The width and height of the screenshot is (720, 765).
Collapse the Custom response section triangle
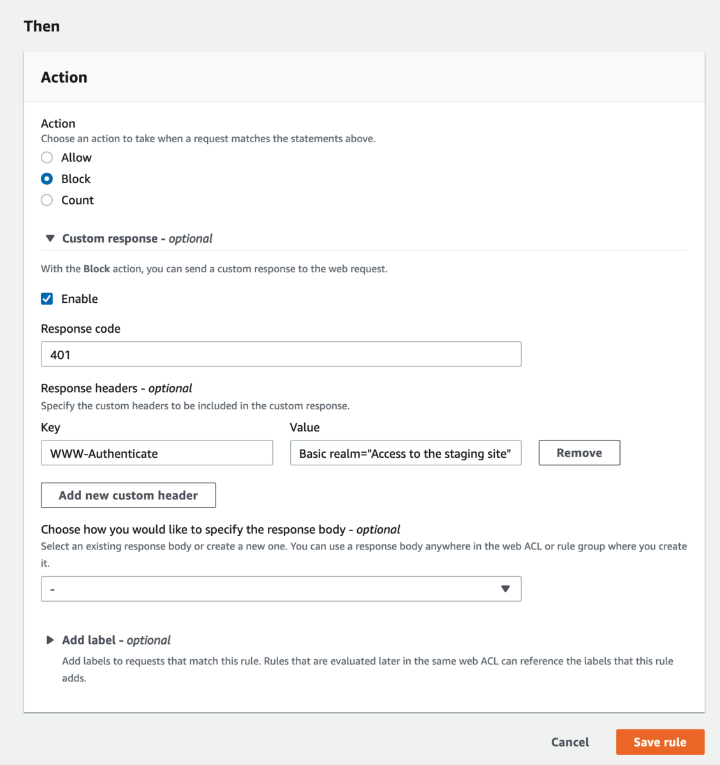click(x=50, y=238)
